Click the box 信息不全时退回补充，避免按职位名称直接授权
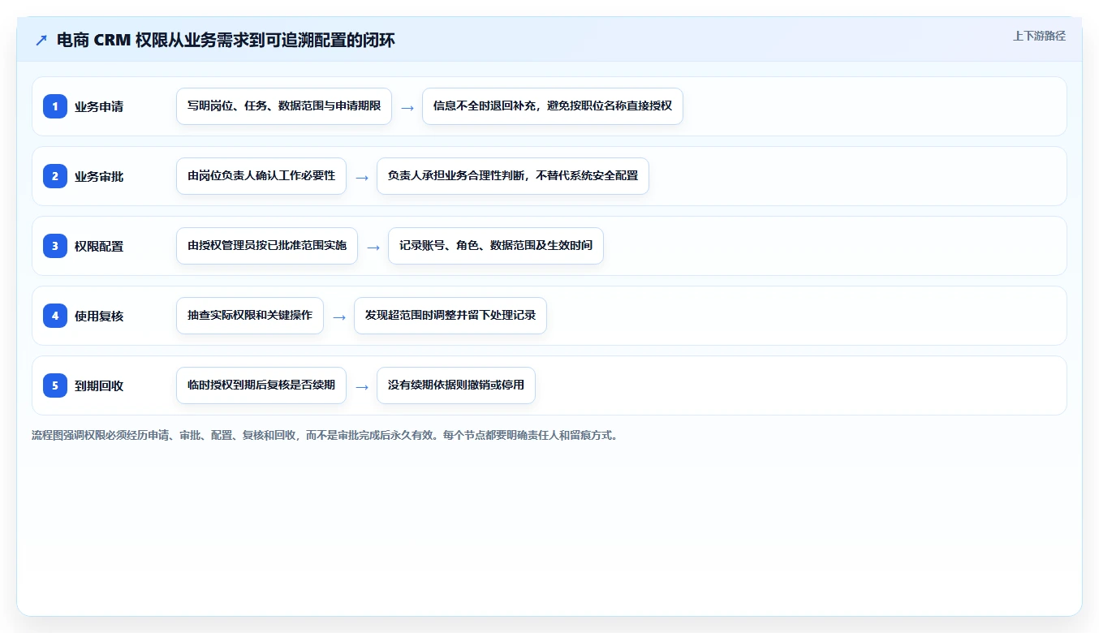Image resolution: width=1099 pixels, height=633 pixels. tap(553, 106)
